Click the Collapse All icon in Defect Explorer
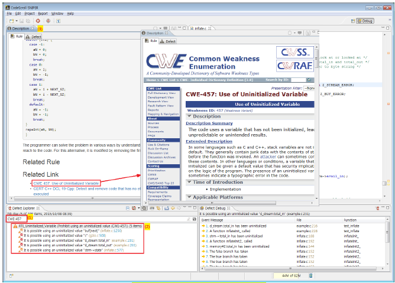 pyautogui.click(x=128, y=208)
